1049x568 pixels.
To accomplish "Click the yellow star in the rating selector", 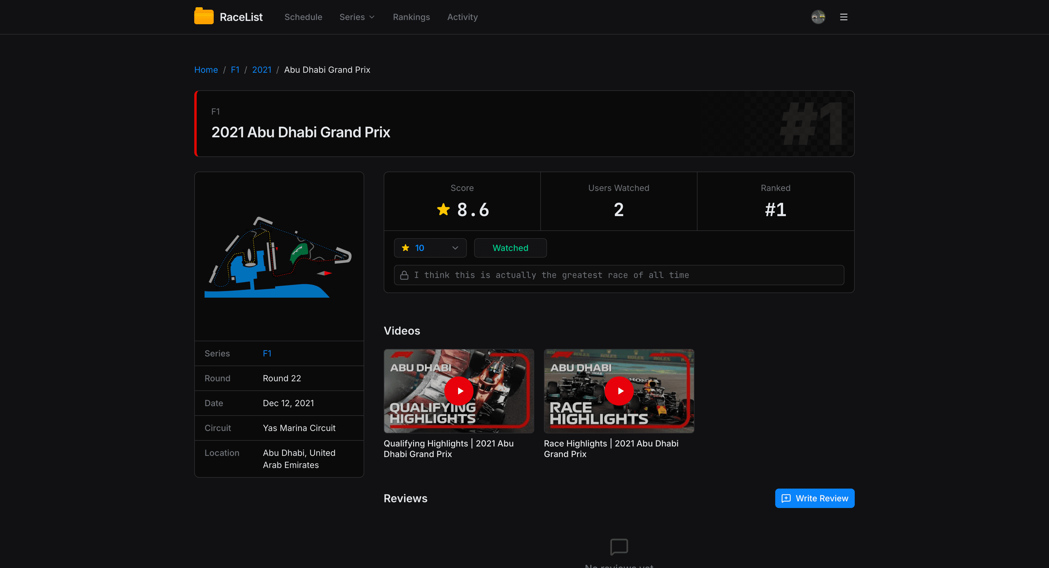I will point(406,248).
